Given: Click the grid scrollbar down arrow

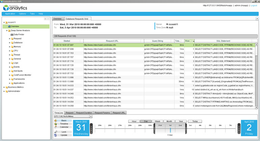Looking at the screenshot, I should [x=256, y=107].
